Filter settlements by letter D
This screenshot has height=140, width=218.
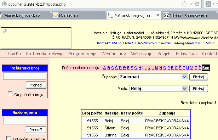tap(120, 68)
